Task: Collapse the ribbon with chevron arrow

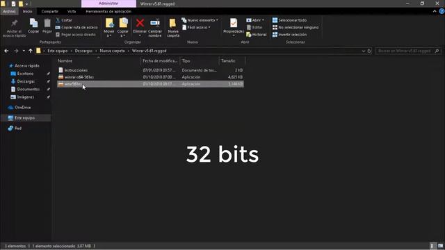Action: pyautogui.click(x=435, y=11)
